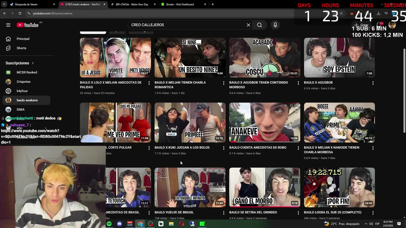Open site information icon in address bar

tap(29, 13)
